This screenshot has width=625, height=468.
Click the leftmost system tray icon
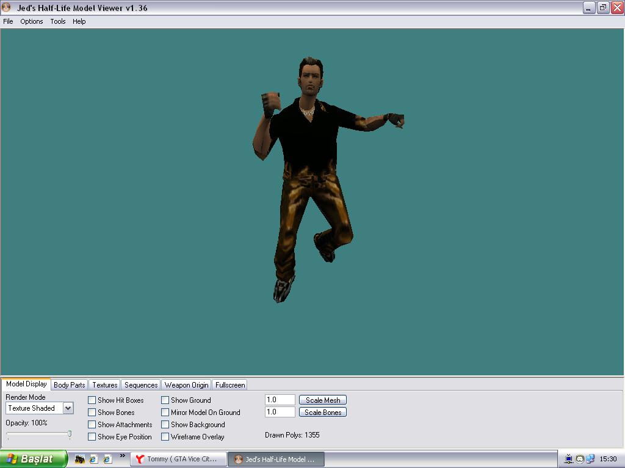coord(569,459)
